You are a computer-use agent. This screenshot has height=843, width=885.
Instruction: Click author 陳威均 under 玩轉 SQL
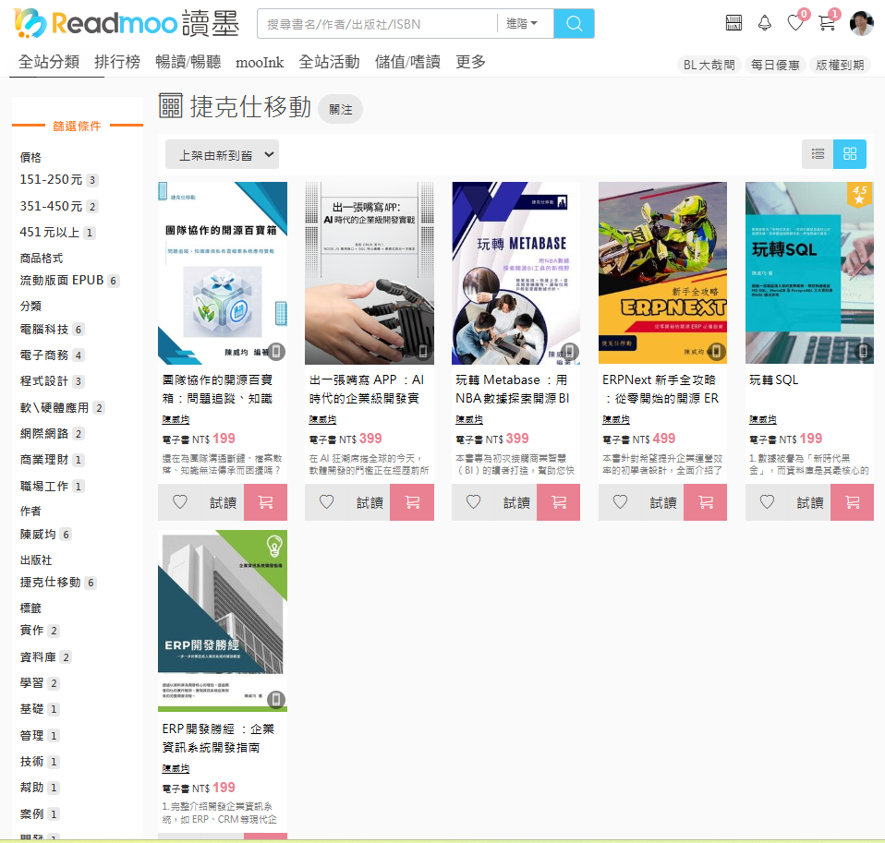point(762,419)
